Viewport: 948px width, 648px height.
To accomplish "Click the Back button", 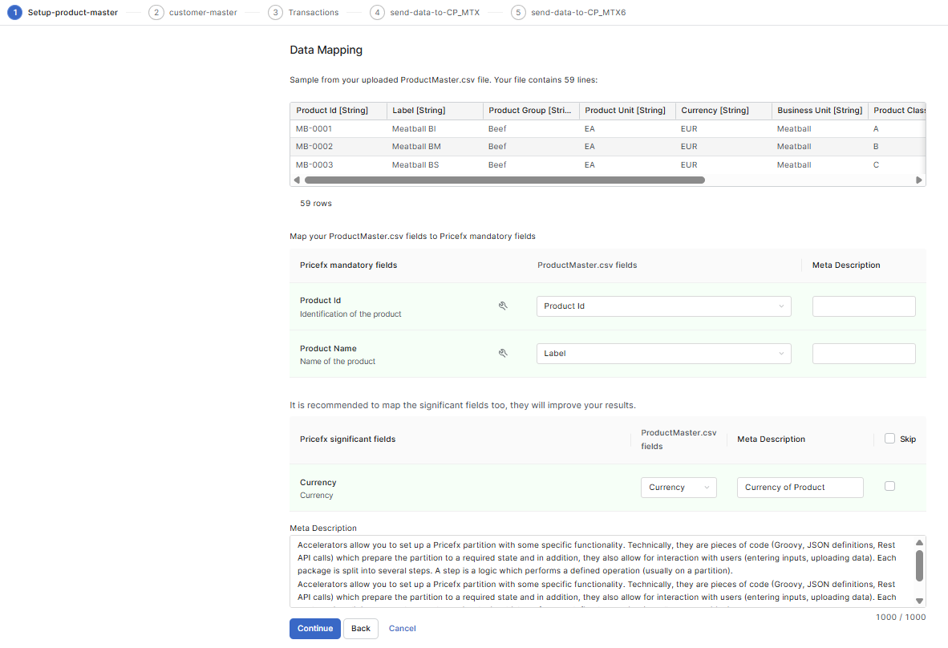I will (x=361, y=629).
